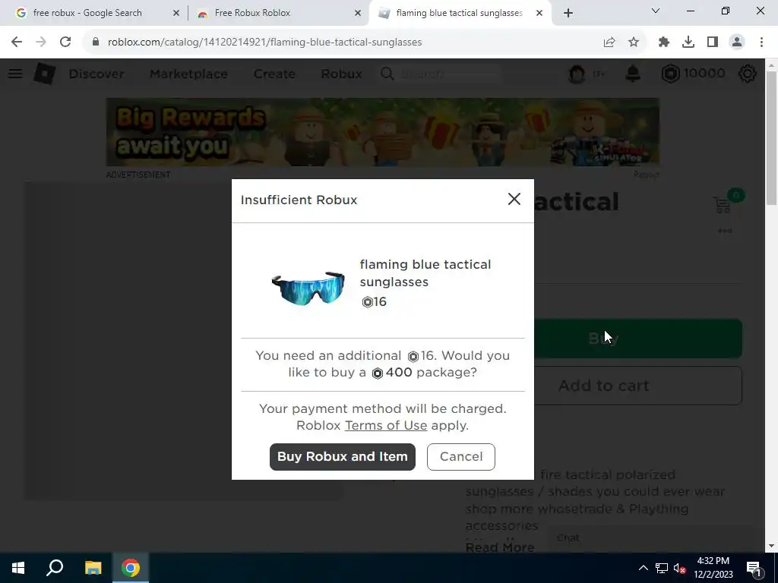Reload the Roblox page
The width and height of the screenshot is (778, 583).
click(x=65, y=43)
